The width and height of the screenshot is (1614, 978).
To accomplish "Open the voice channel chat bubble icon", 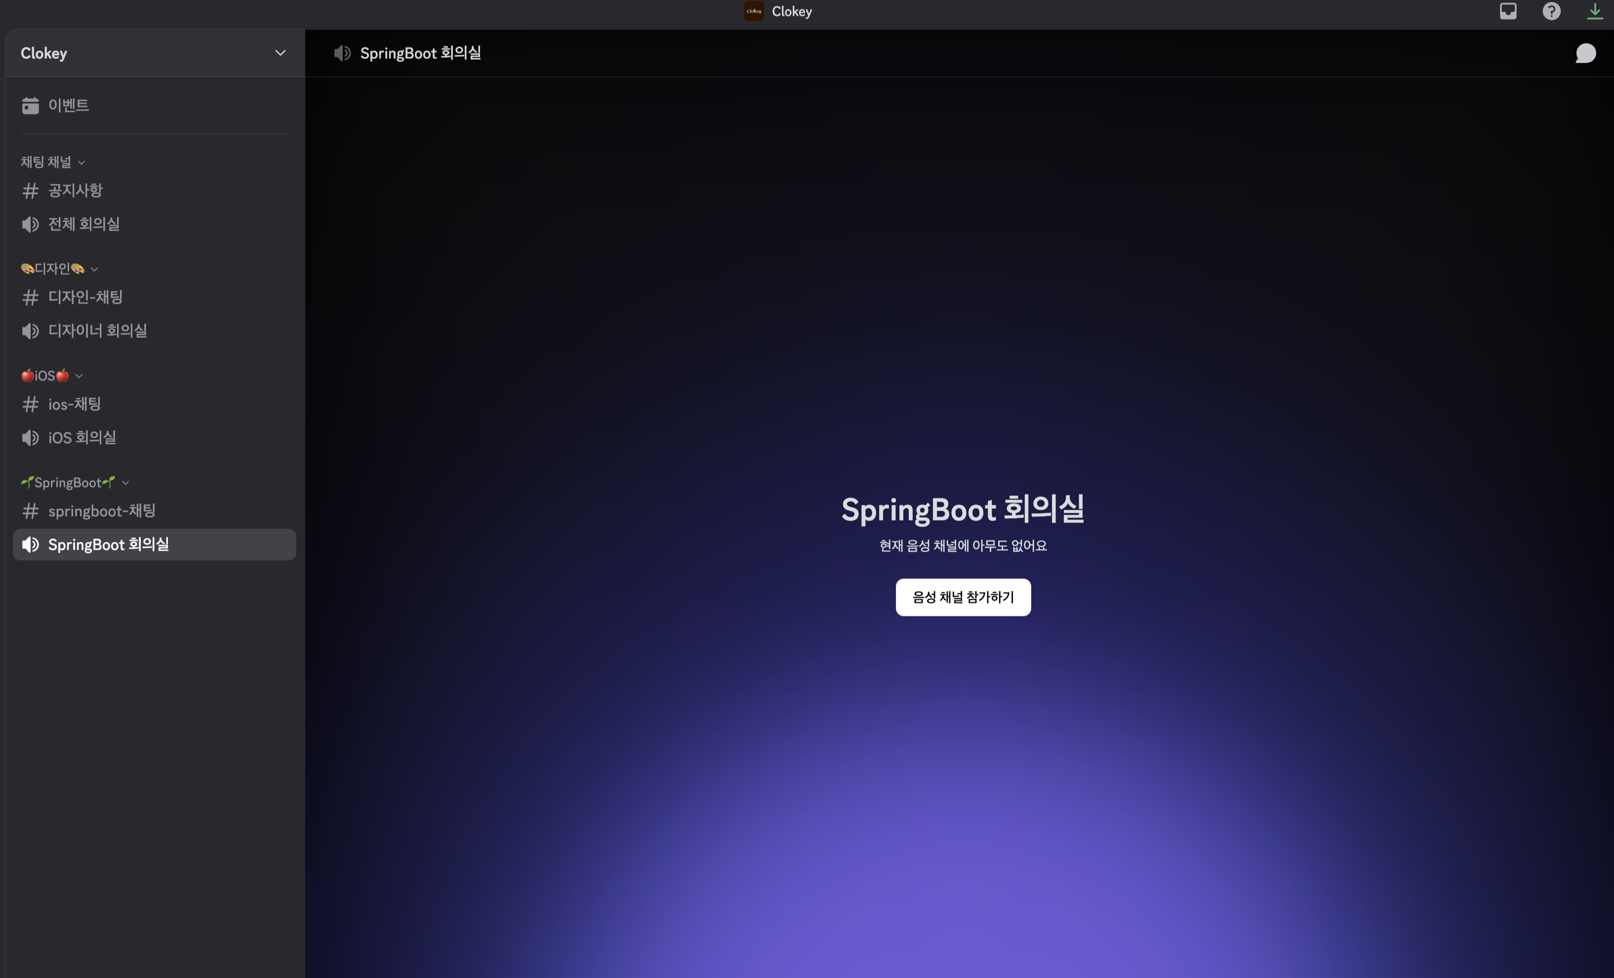I will [1585, 53].
